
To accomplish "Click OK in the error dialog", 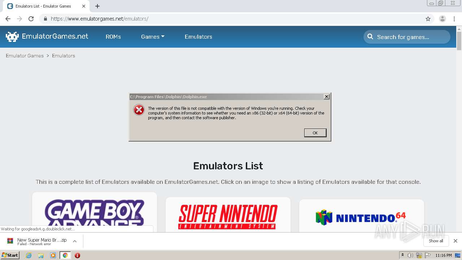I will click(315, 133).
